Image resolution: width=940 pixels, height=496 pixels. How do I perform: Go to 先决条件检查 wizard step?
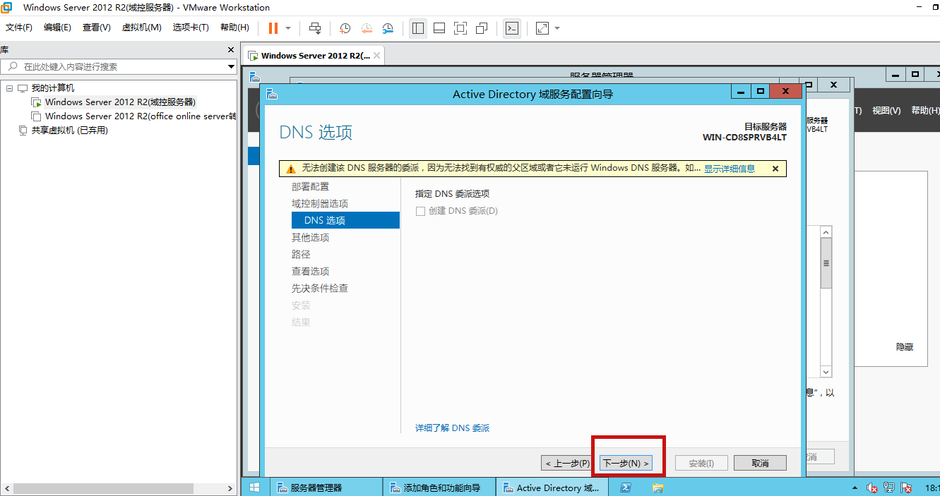(320, 288)
